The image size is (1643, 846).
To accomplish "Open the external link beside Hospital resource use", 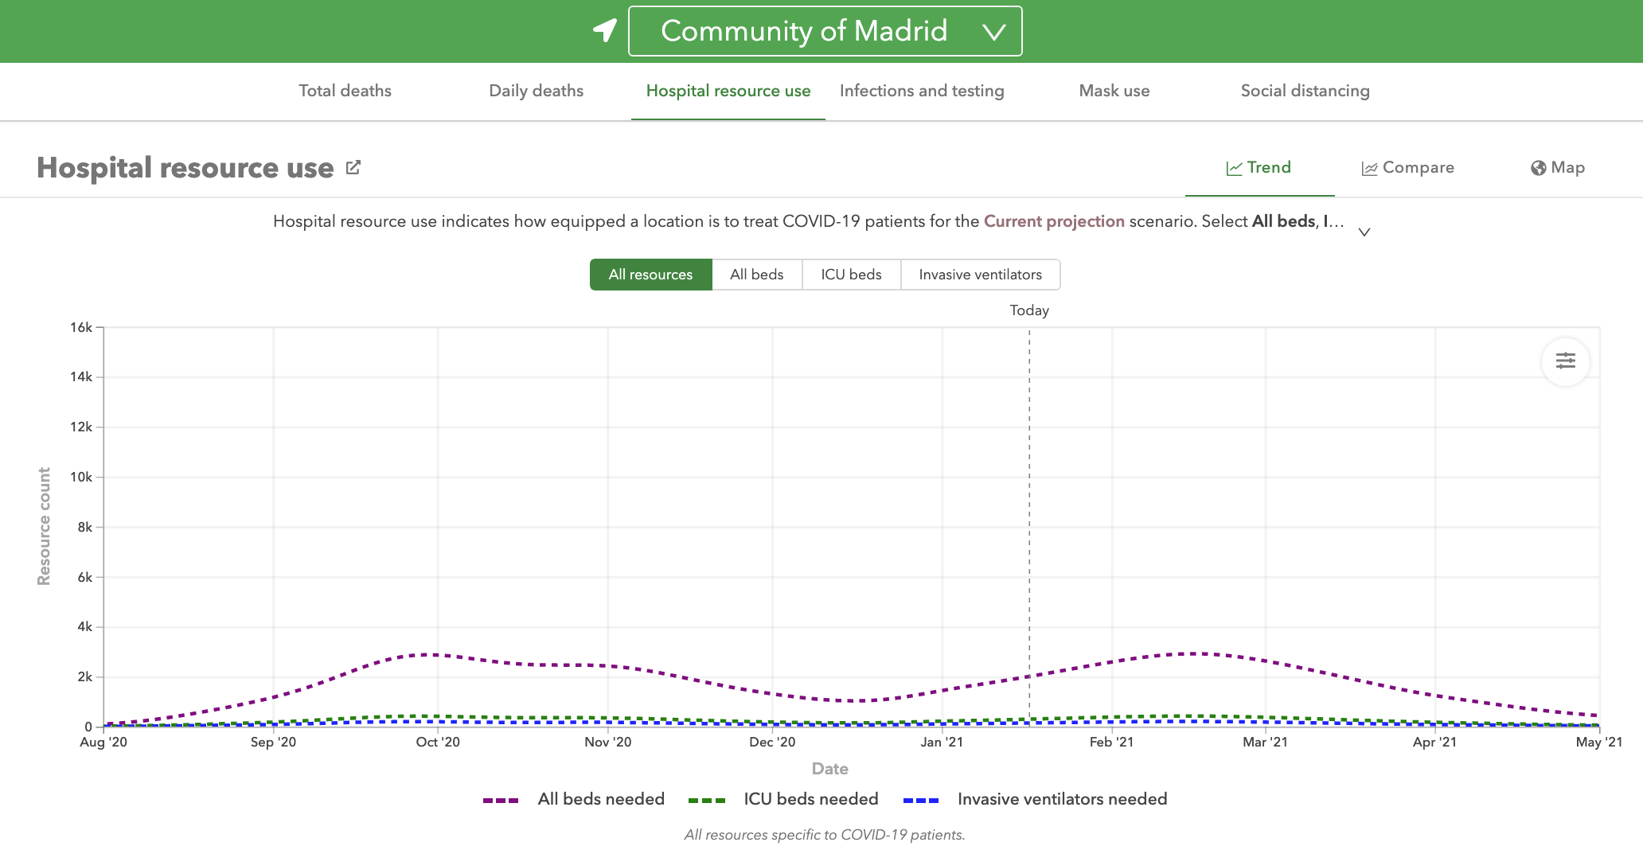I will pyautogui.click(x=353, y=166).
